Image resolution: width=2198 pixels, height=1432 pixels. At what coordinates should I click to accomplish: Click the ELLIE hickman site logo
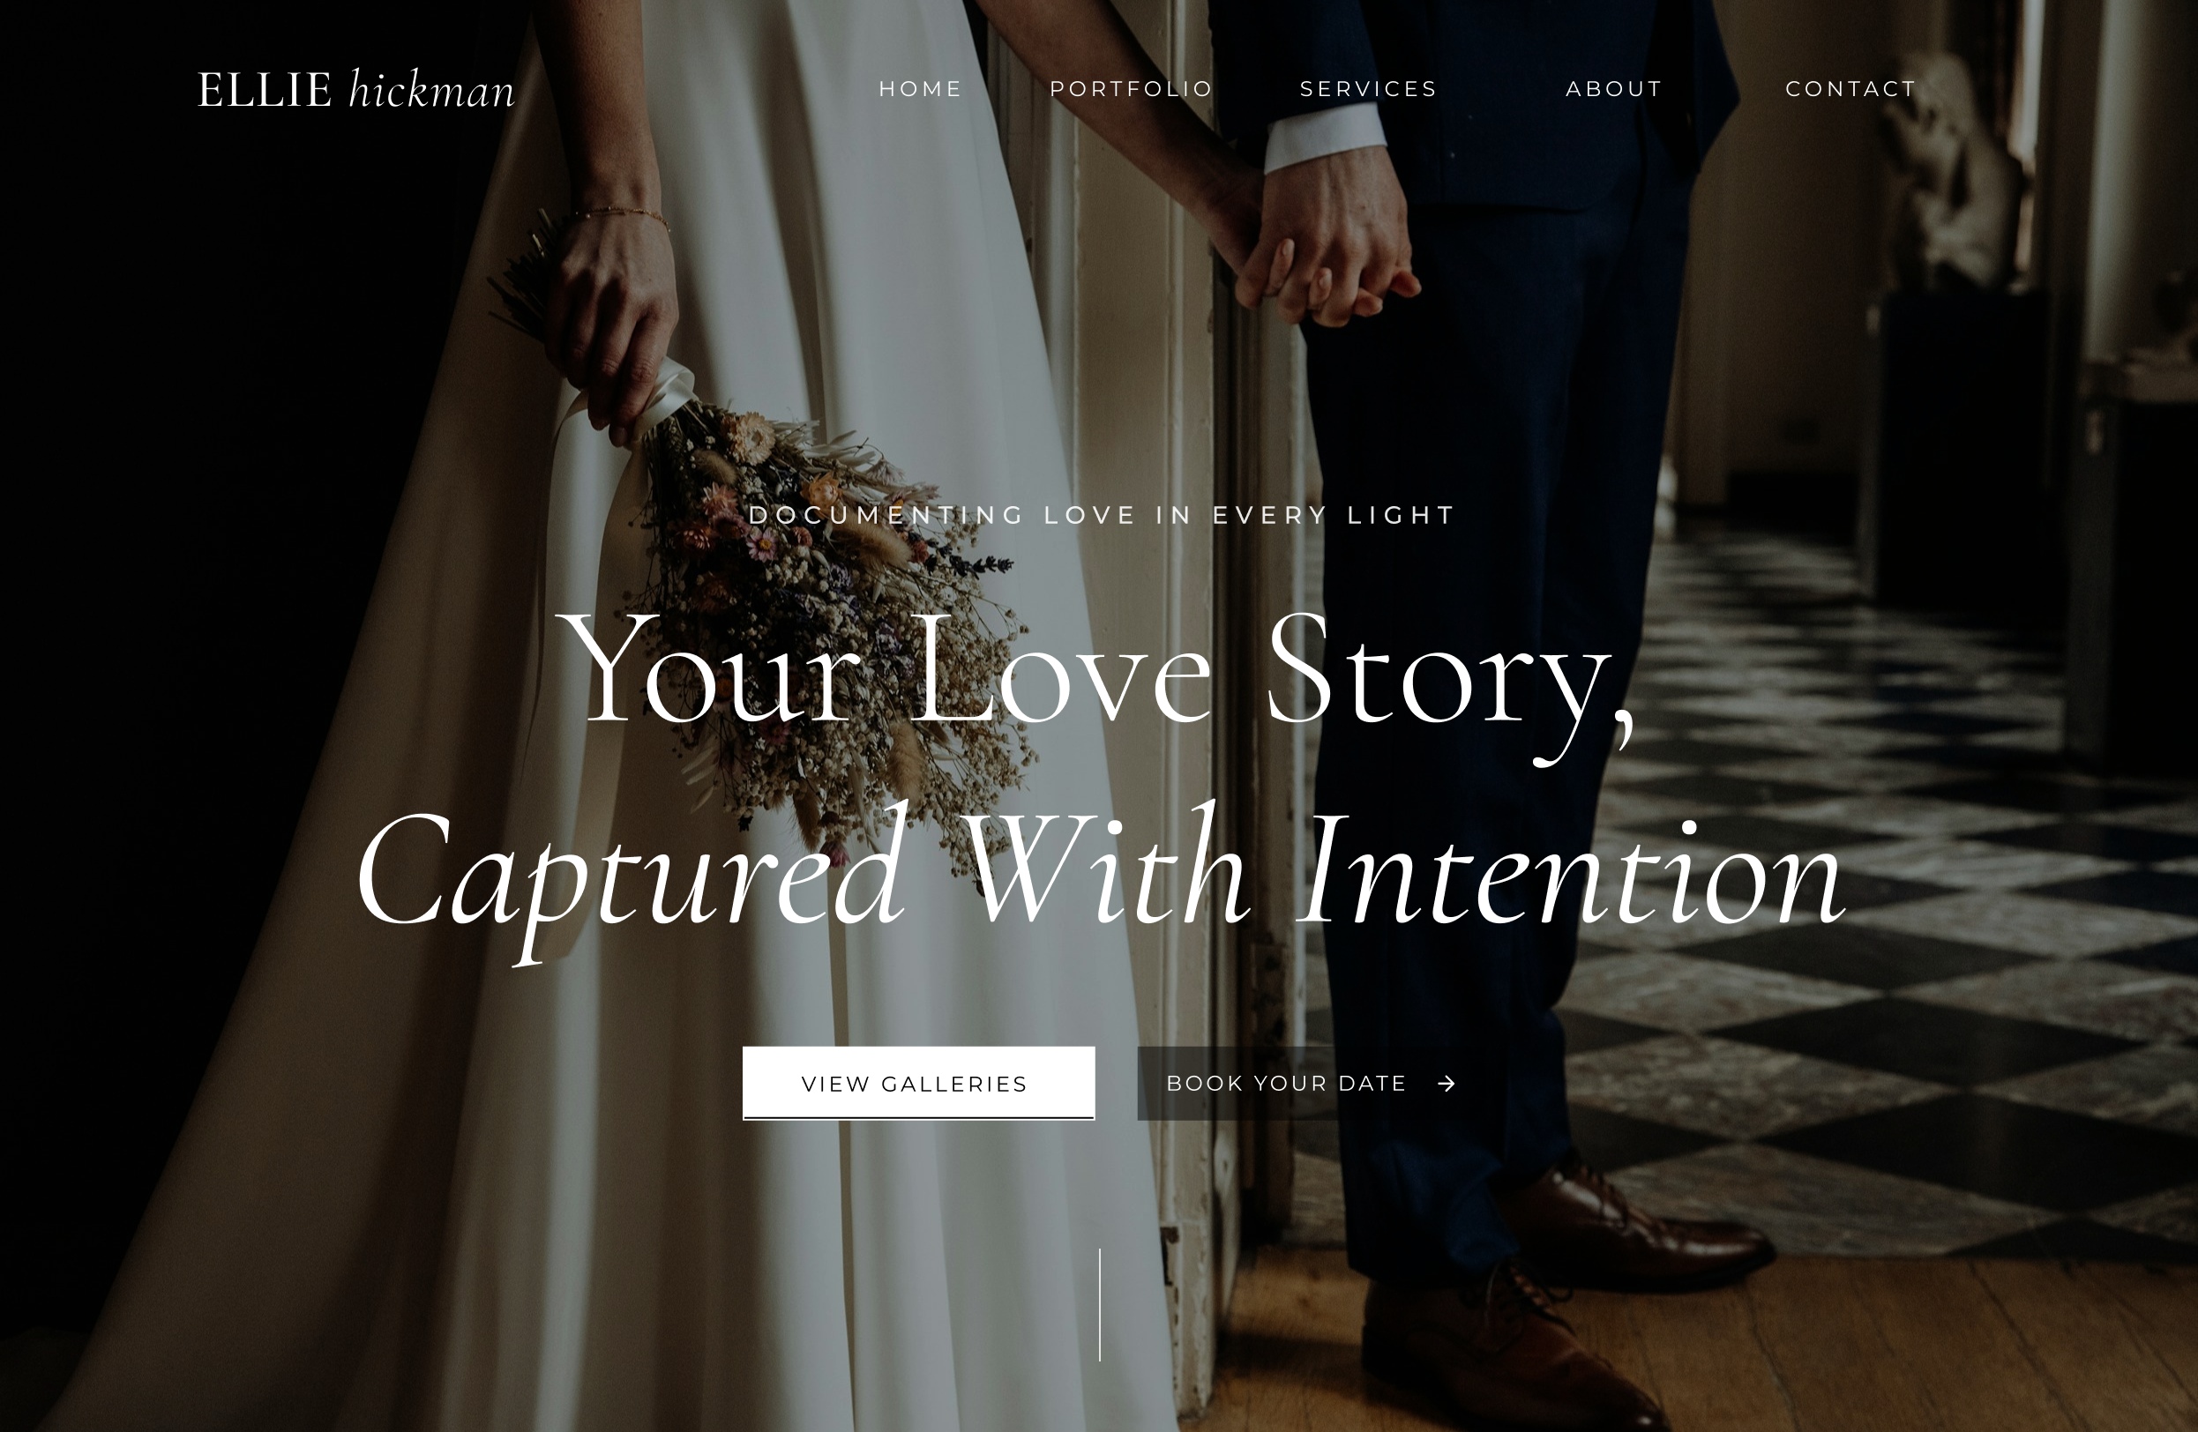356,90
